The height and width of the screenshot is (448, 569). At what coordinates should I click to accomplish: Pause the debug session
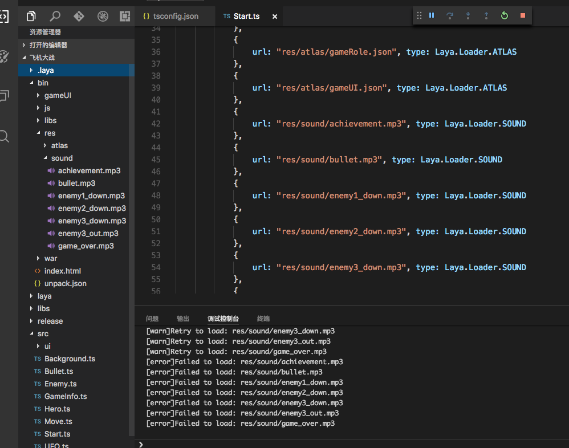[x=432, y=15]
